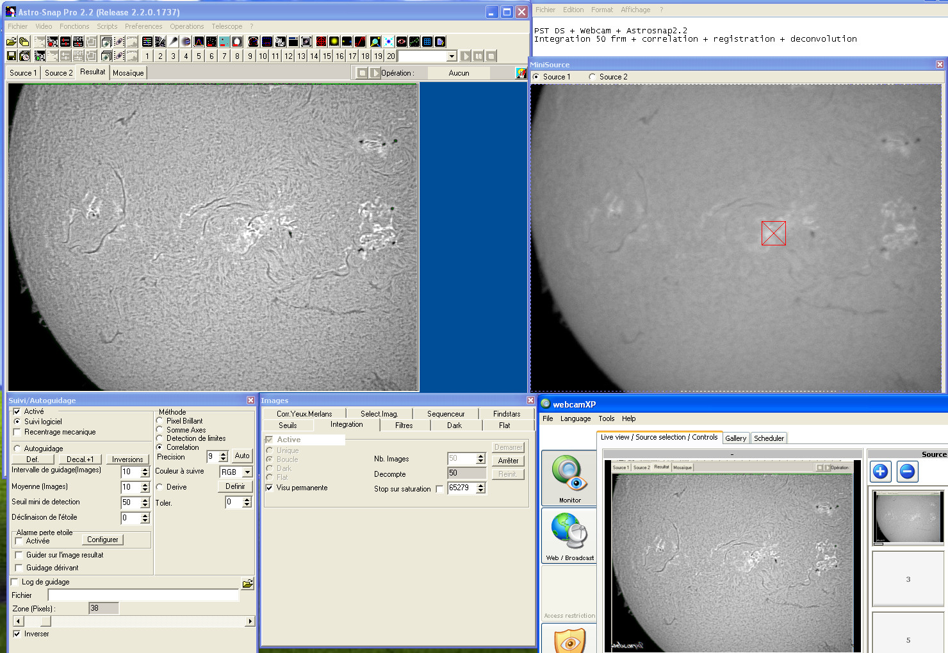The image size is (948, 653).
Task: Enable the Recentrage mecanique checkbox
Action: tap(17, 433)
